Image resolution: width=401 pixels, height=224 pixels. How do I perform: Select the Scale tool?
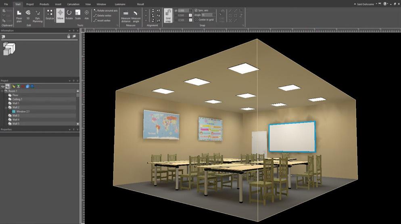(x=78, y=15)
